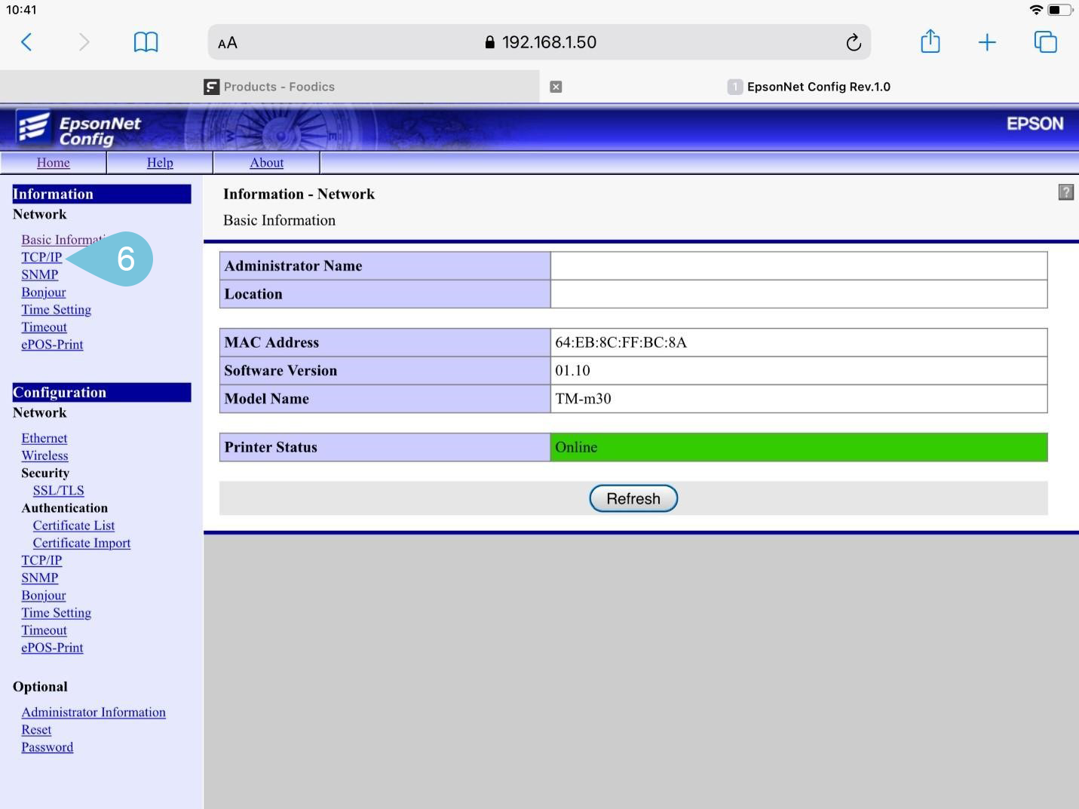Open the About menu item
This screenshot has height=809, width=1079.
point(266,163)
